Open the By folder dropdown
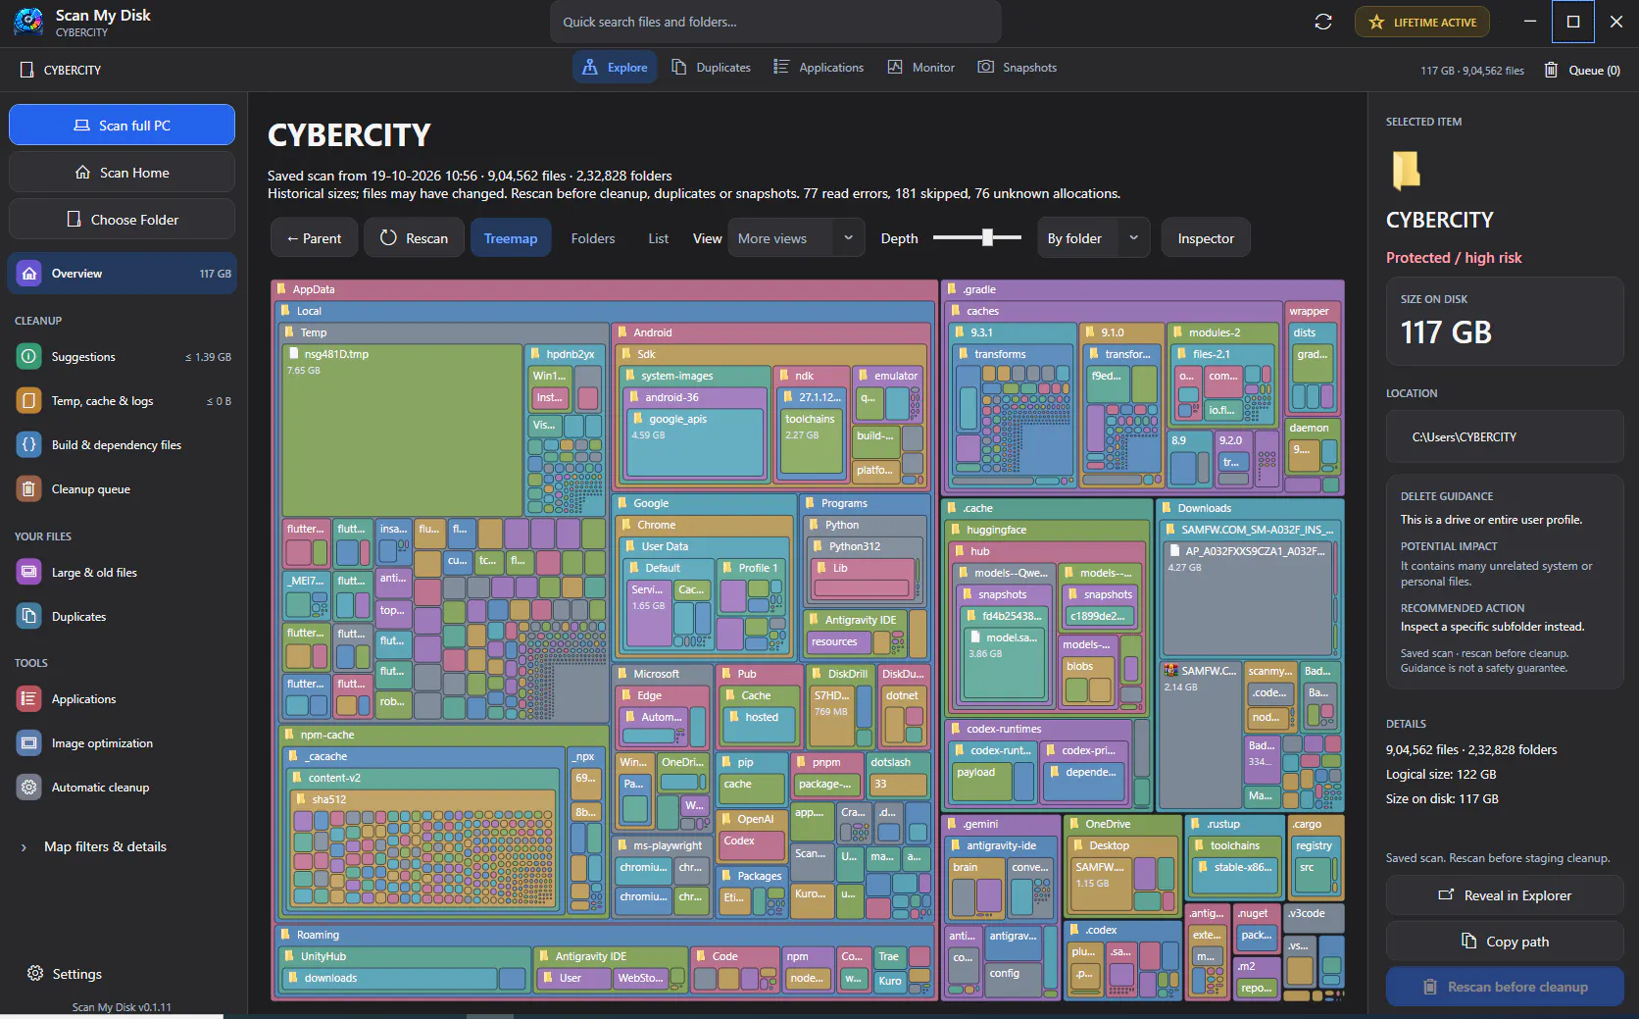This screenshot has width=1639, height=1019. 1093,238
